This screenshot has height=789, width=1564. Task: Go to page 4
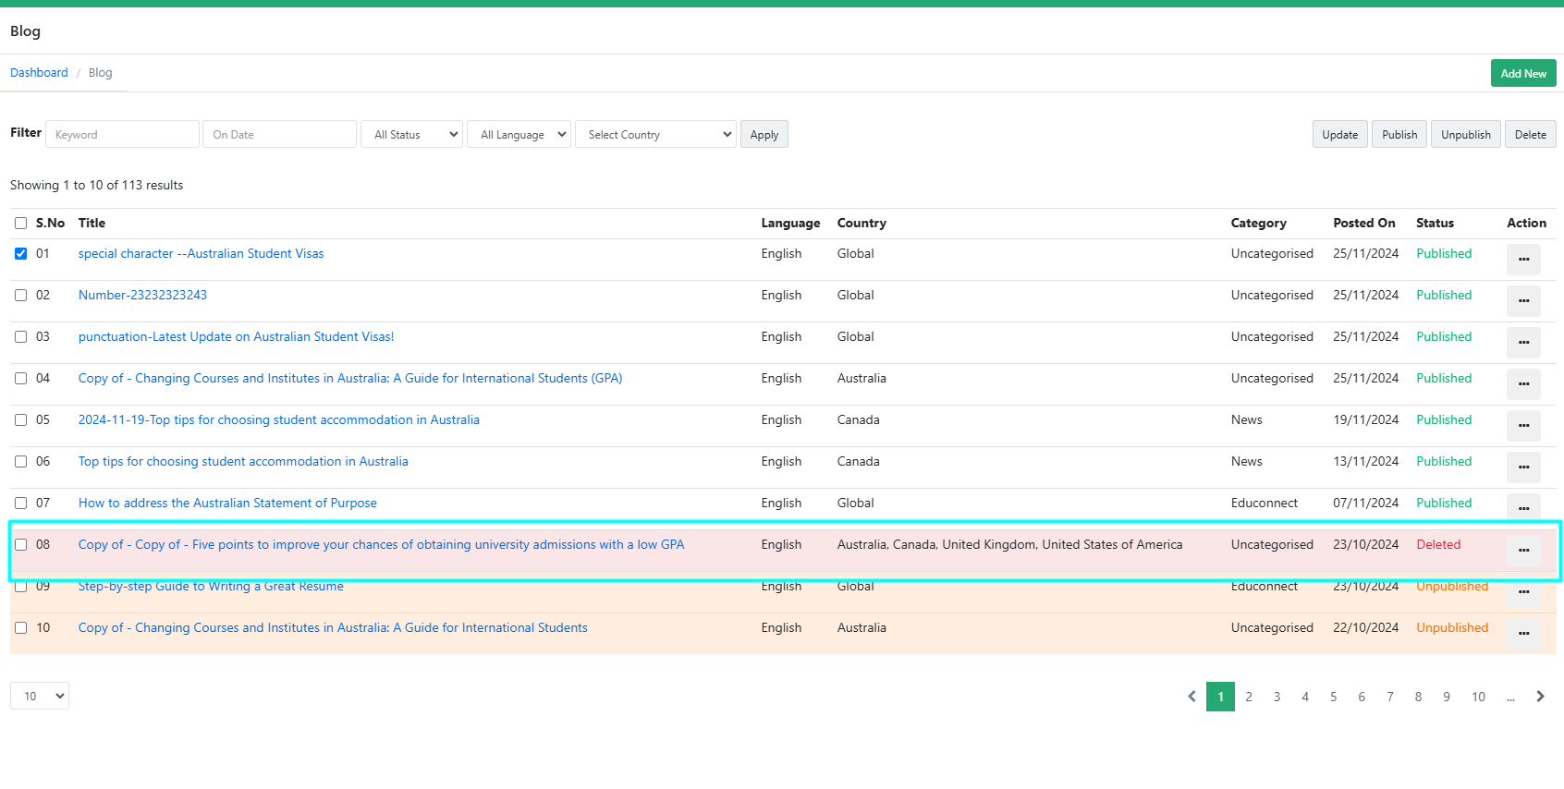point(1305,697)
